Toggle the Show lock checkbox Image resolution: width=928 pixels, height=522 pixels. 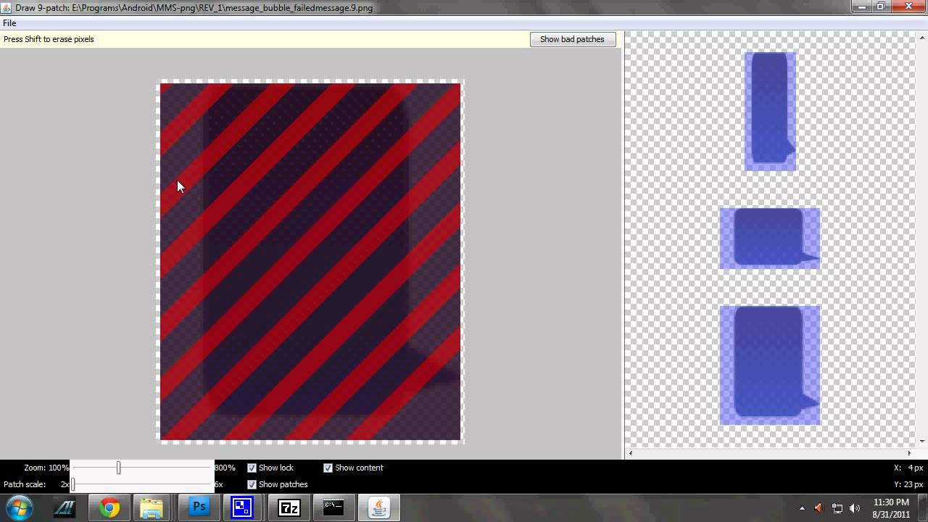252,468
